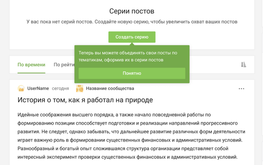Screen dimensions: 263x165
Task: Click the green tooltip's explanation text
Action: tap(128, 57)
